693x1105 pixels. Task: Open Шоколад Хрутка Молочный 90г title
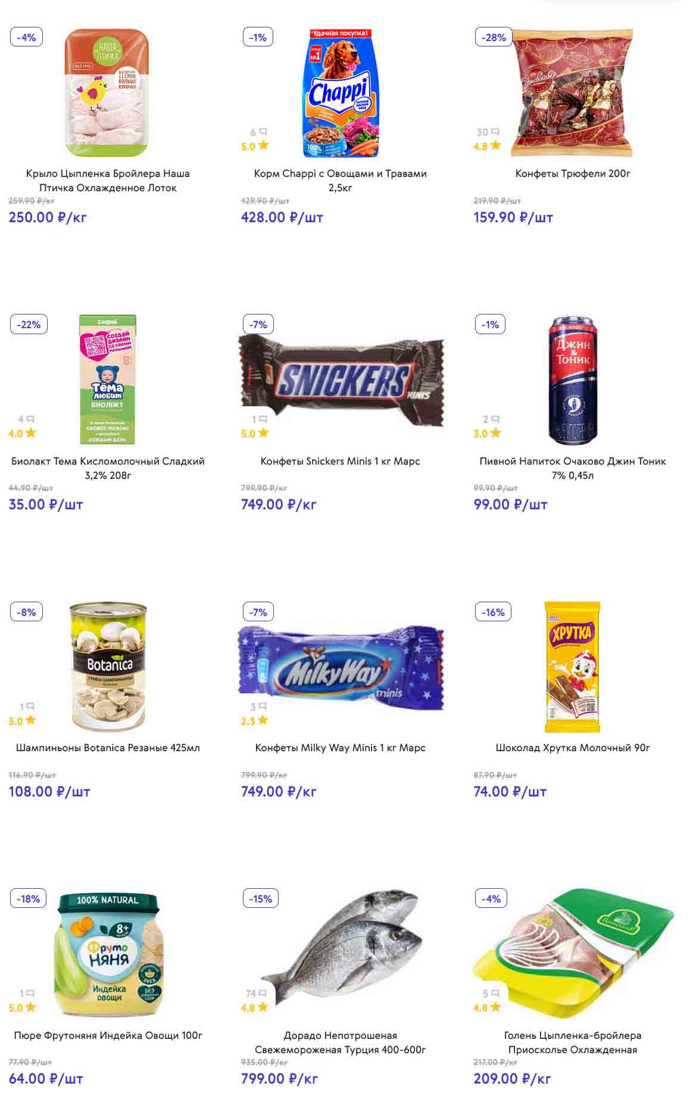coord(573,748)
